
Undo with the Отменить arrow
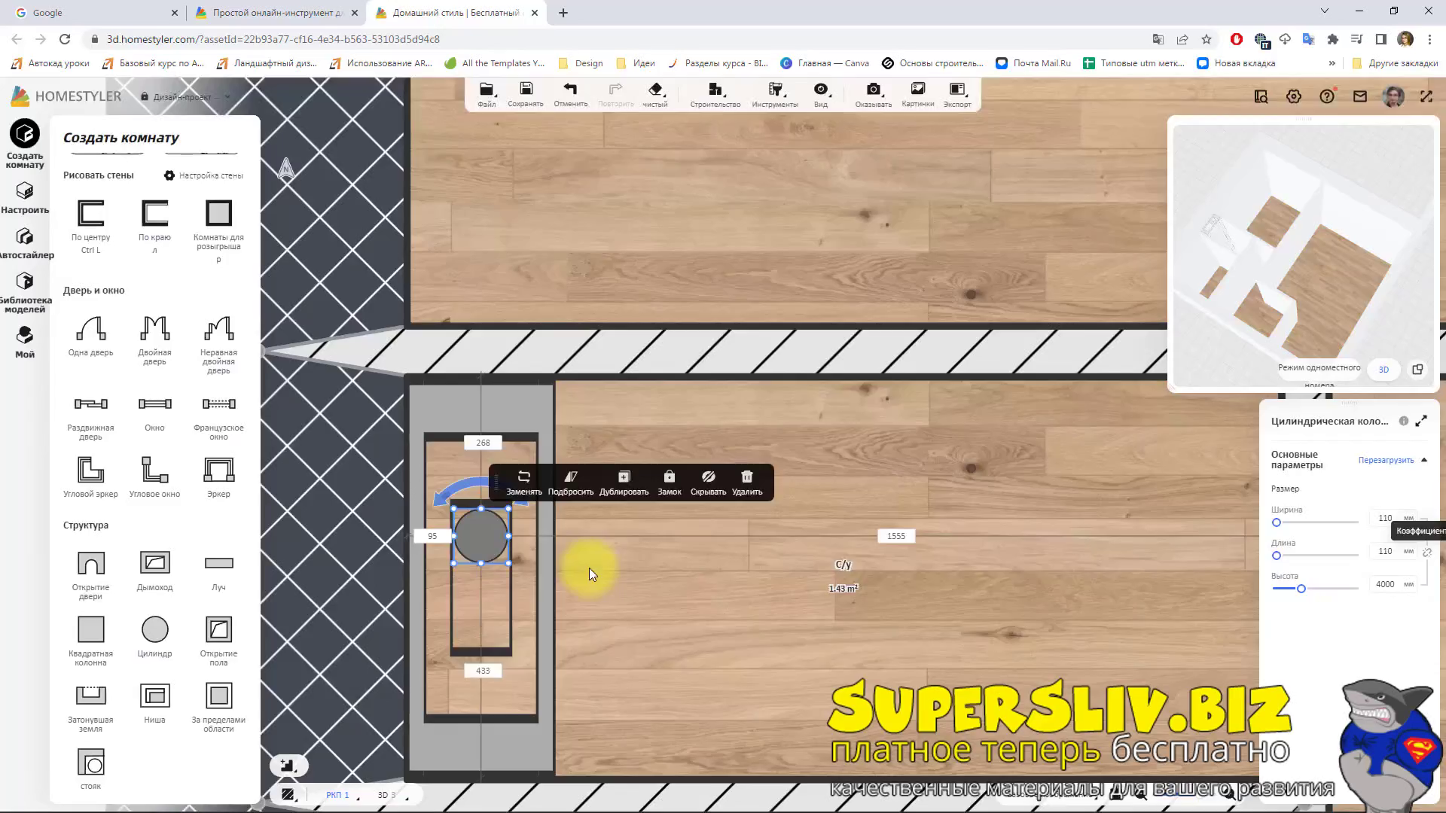570,95
